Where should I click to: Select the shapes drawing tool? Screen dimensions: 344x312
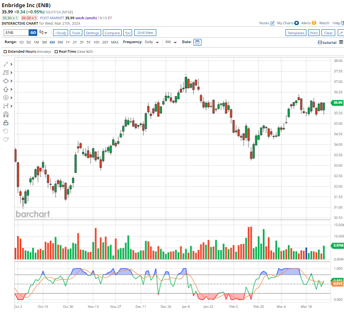[x=6, y=81]
